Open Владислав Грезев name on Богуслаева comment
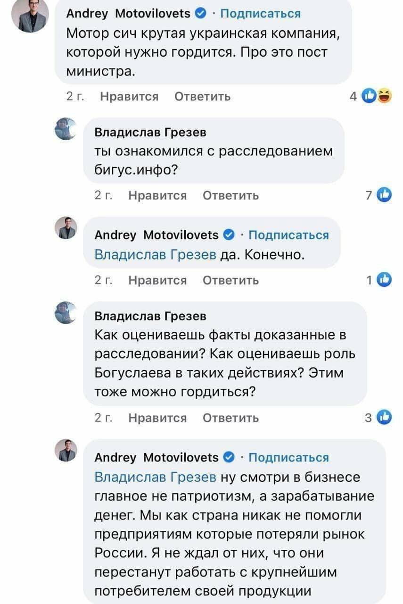Viewport: 403px width, 604px height. (x=150, y=316)
